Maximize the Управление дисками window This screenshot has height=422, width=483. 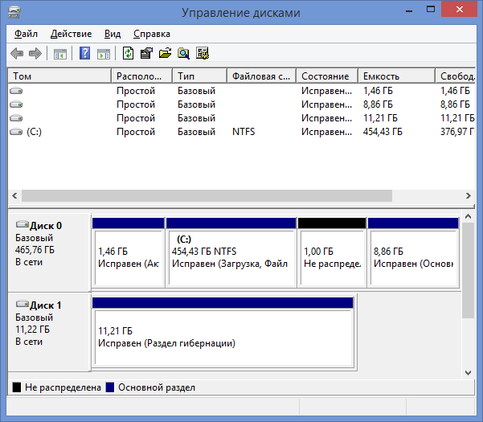point(431,10)
